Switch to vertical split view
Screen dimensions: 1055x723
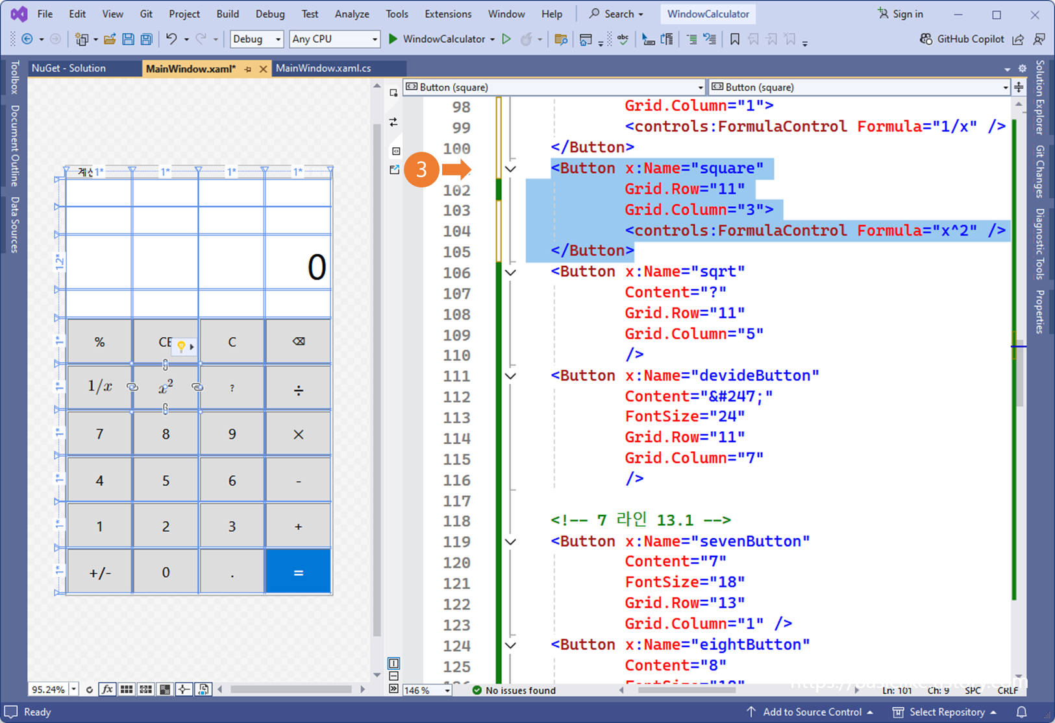click(x=394, y=663)
